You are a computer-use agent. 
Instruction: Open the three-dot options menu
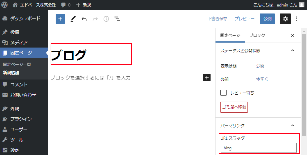(296, 19)
